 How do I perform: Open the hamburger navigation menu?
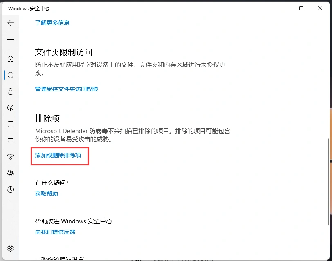coord(11,39)
